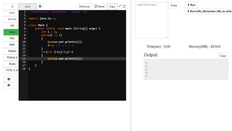Image resolution: width=232 pixels, height=131 pixels.
Task: Click the Memory(MB) : 45.543 value
Action: click(x=204, y=47)
